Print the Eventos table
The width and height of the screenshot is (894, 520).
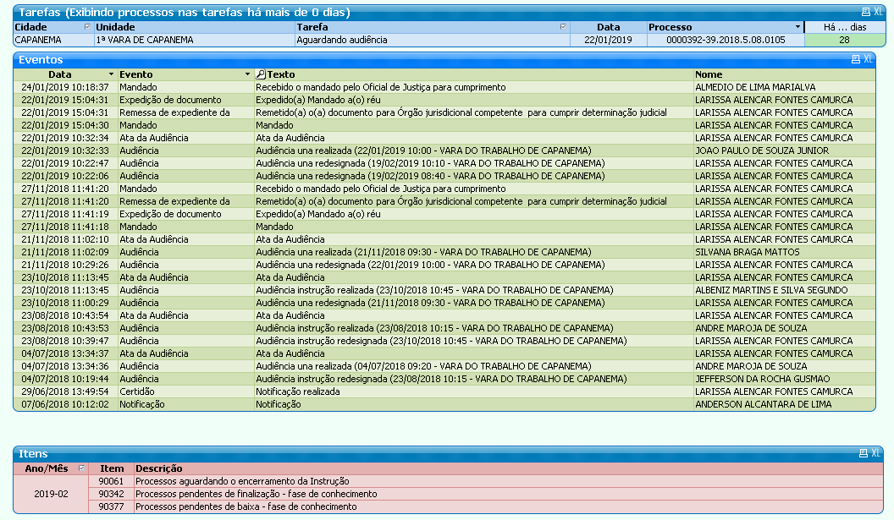[x=855, y=59]
